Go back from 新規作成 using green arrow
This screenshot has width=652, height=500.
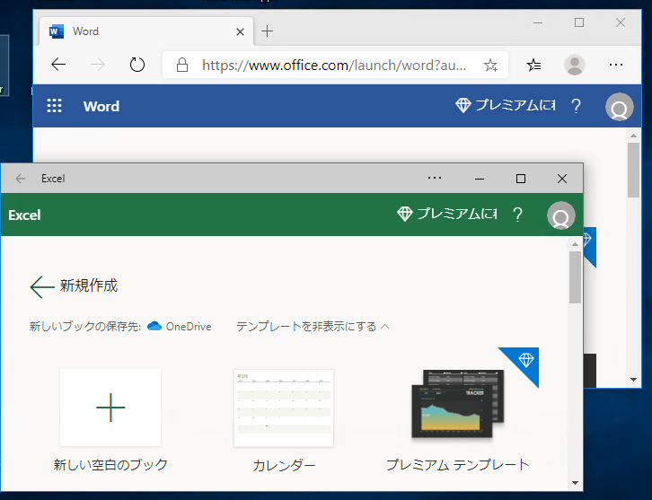(x=41, y=286)
